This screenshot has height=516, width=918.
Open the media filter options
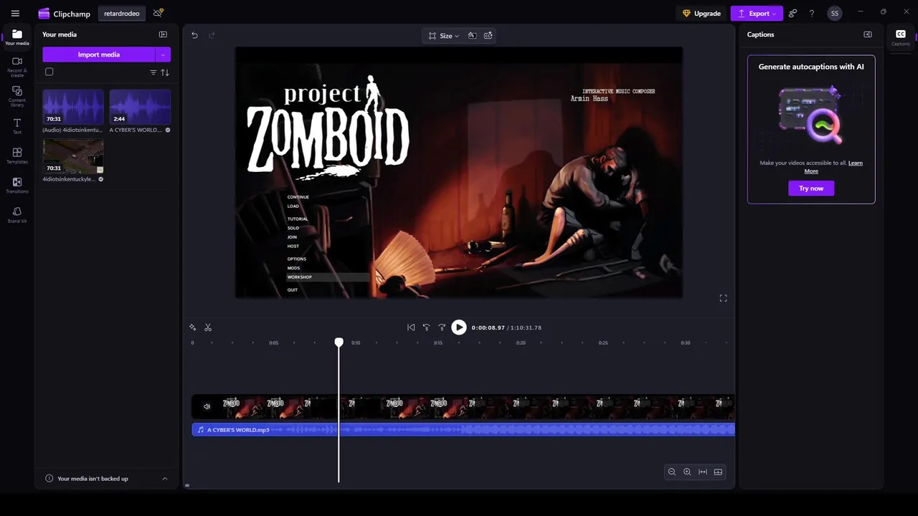point(153,72)
